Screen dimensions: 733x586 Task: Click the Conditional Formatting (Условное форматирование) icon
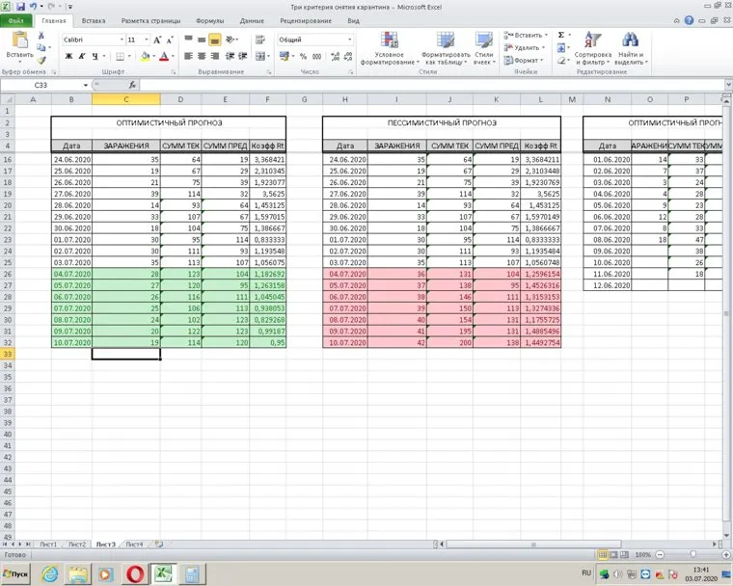click(390, 40)
